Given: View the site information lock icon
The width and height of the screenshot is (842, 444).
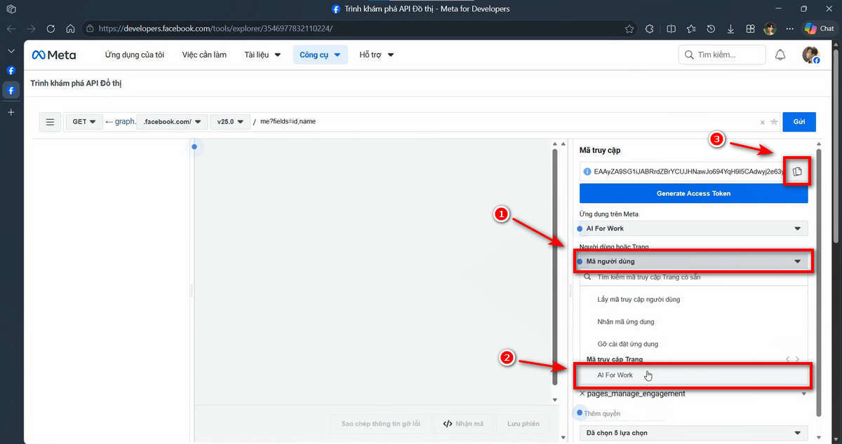Looking at the screenshot, I should click(89, 29).
